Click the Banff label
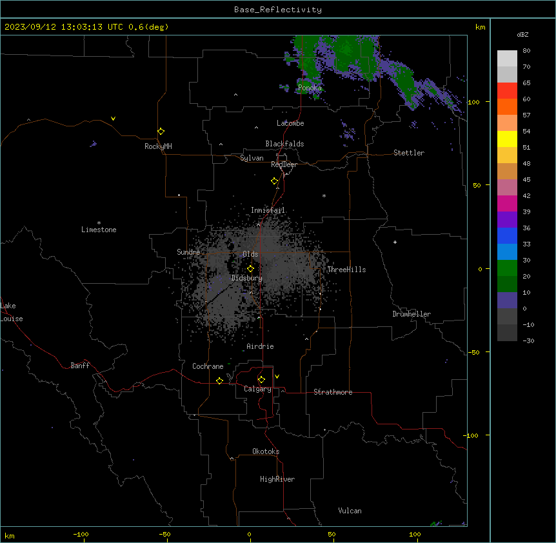 [x=80, y=366]
